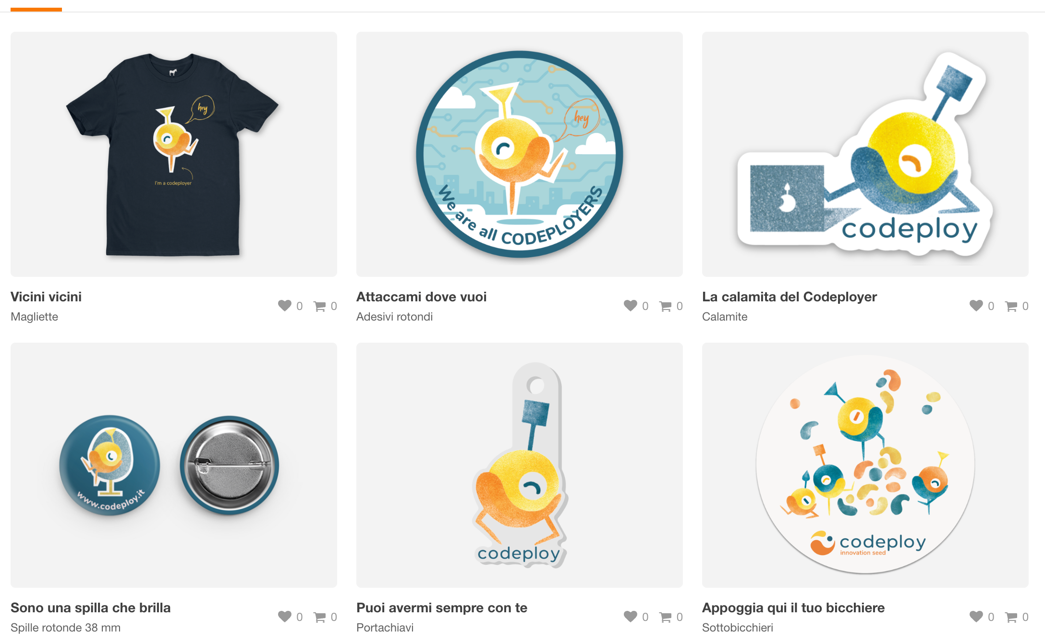1045x644 pixels.
Task: Click cart icon for Attaccami dove vuoi
Action: pyautogui.click(x=665, y=306)
